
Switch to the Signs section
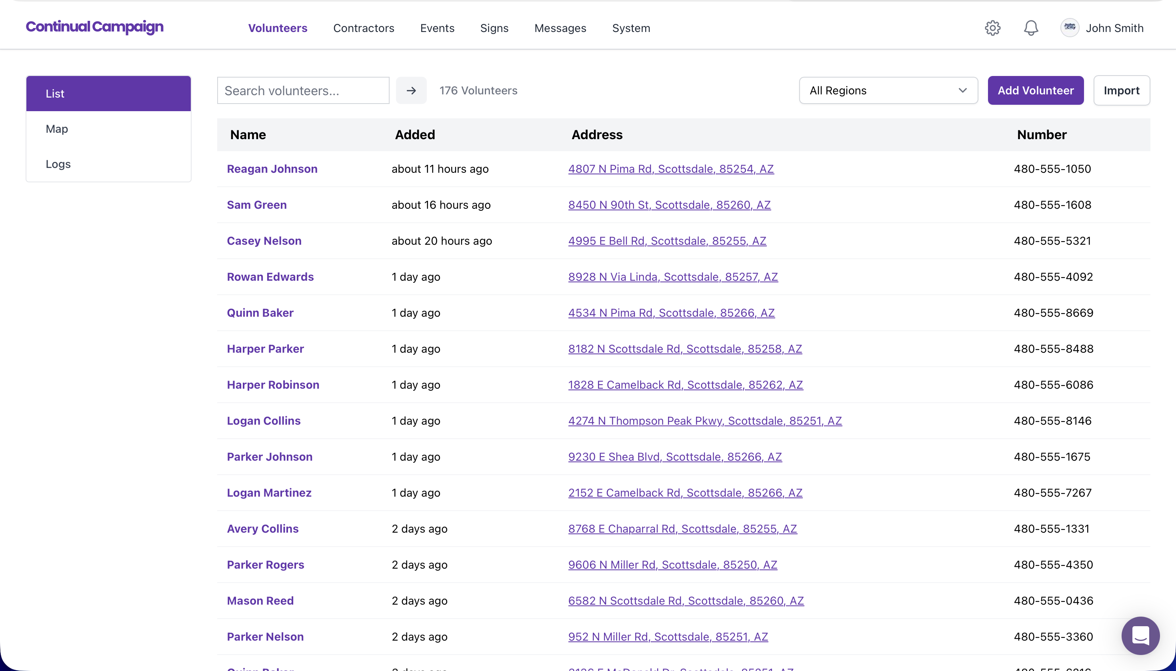(x=494, y=28)
